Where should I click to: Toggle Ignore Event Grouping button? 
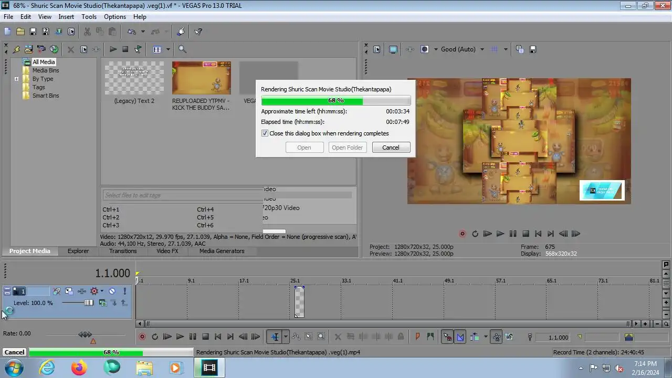pos(509,337)
